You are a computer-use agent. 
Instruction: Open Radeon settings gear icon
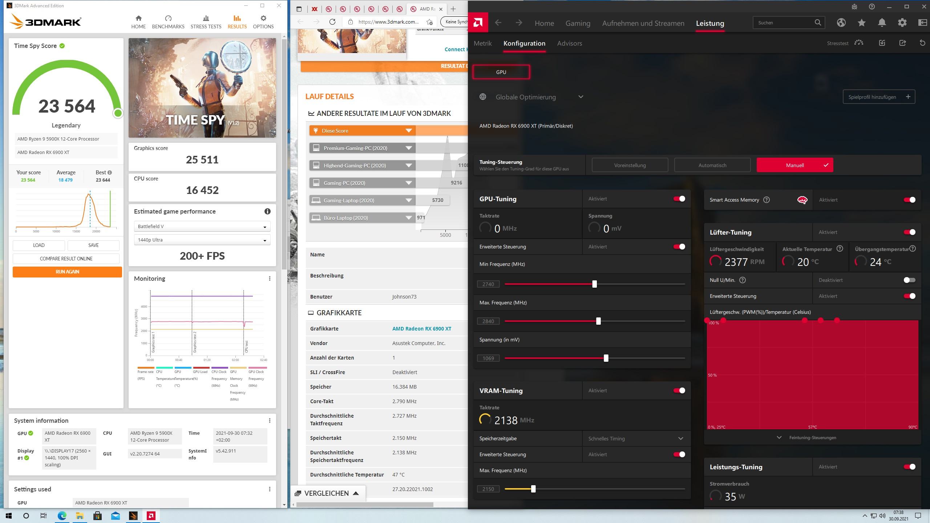point(902,23)
